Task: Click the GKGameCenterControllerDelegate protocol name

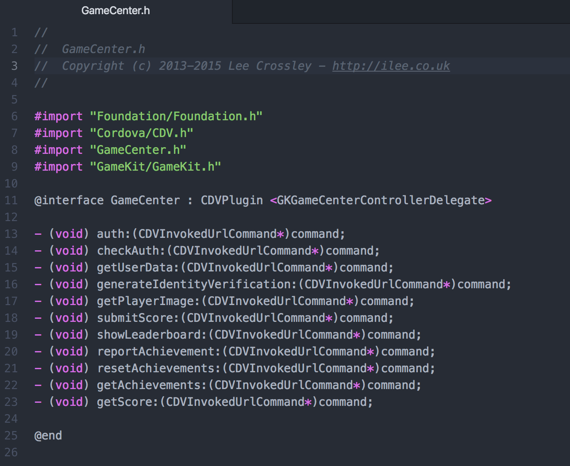Action: tap(381, 200)
